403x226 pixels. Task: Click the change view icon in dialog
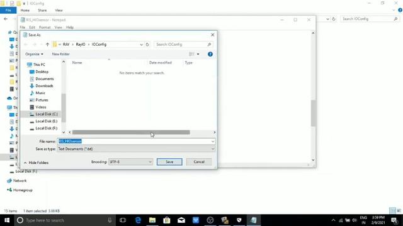pos(191,54)
